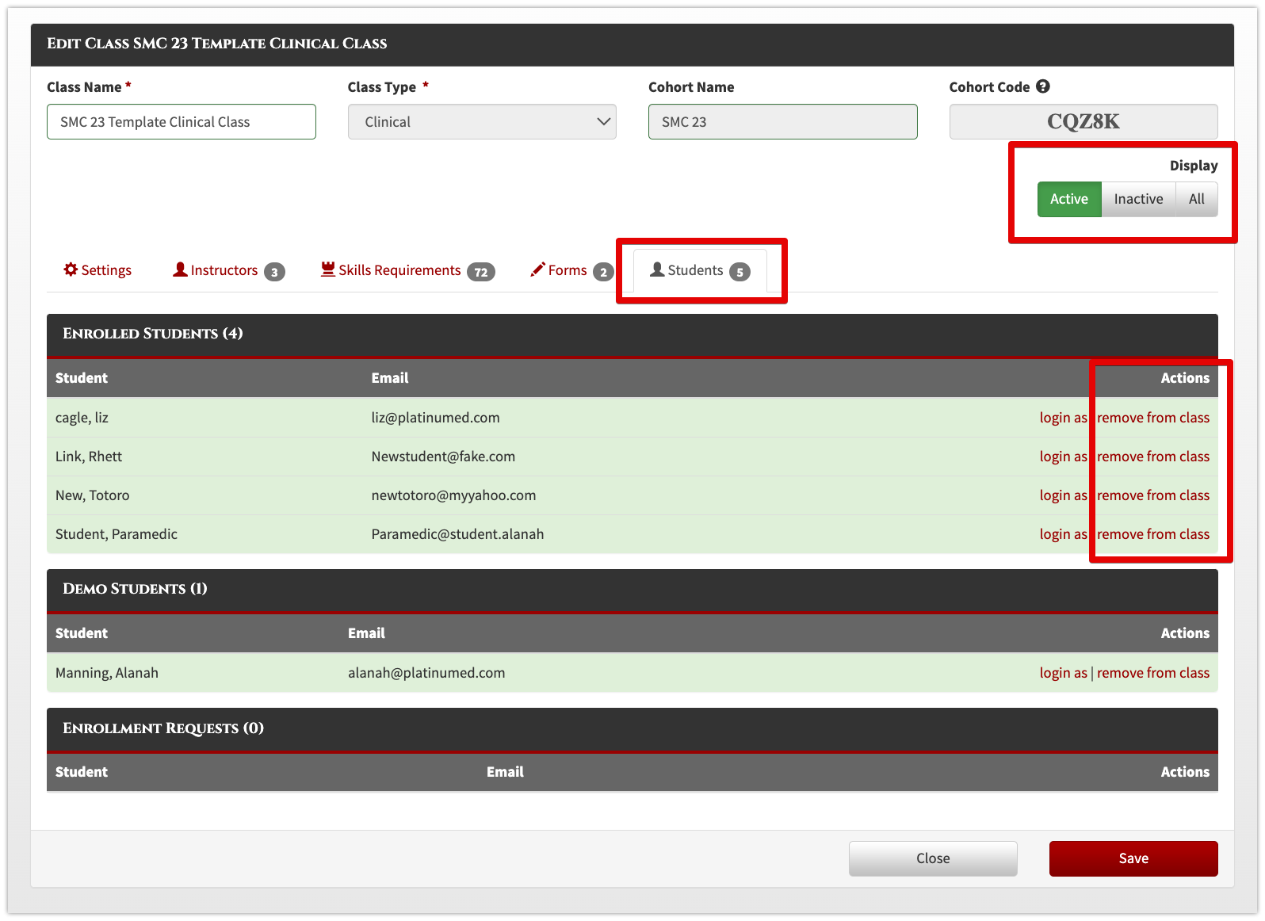The image size is (1265, 921).
Task: Login as New, Totoro
Action: click(x=1063, y=495)
